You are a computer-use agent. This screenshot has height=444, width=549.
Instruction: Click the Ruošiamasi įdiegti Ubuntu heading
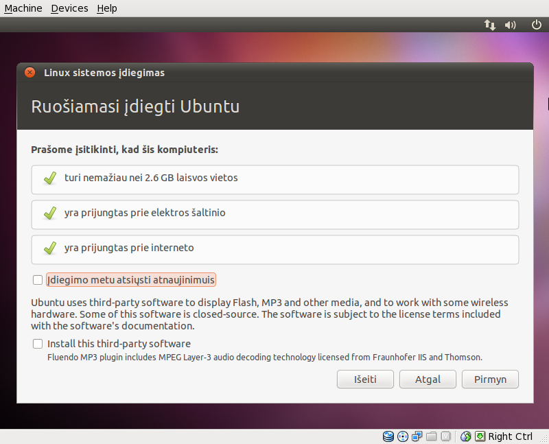(x=135, y=106)
